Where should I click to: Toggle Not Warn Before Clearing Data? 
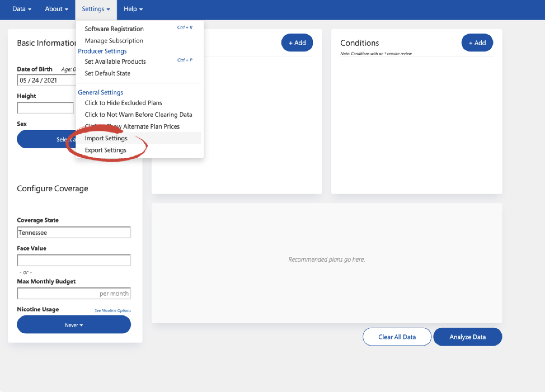point(138,115)
